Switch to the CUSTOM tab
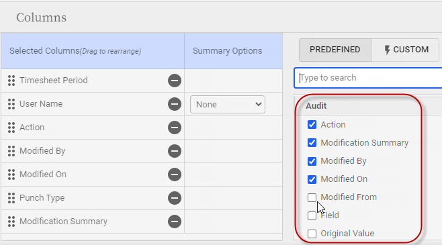442x245 pixels. (x=405, y=50)
